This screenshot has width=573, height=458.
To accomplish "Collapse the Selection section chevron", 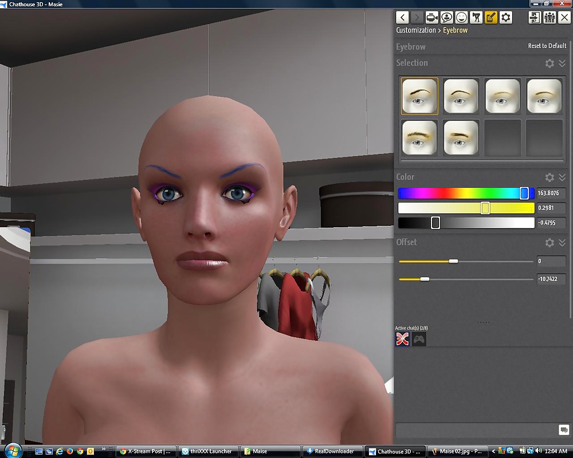I will (562, 64).
